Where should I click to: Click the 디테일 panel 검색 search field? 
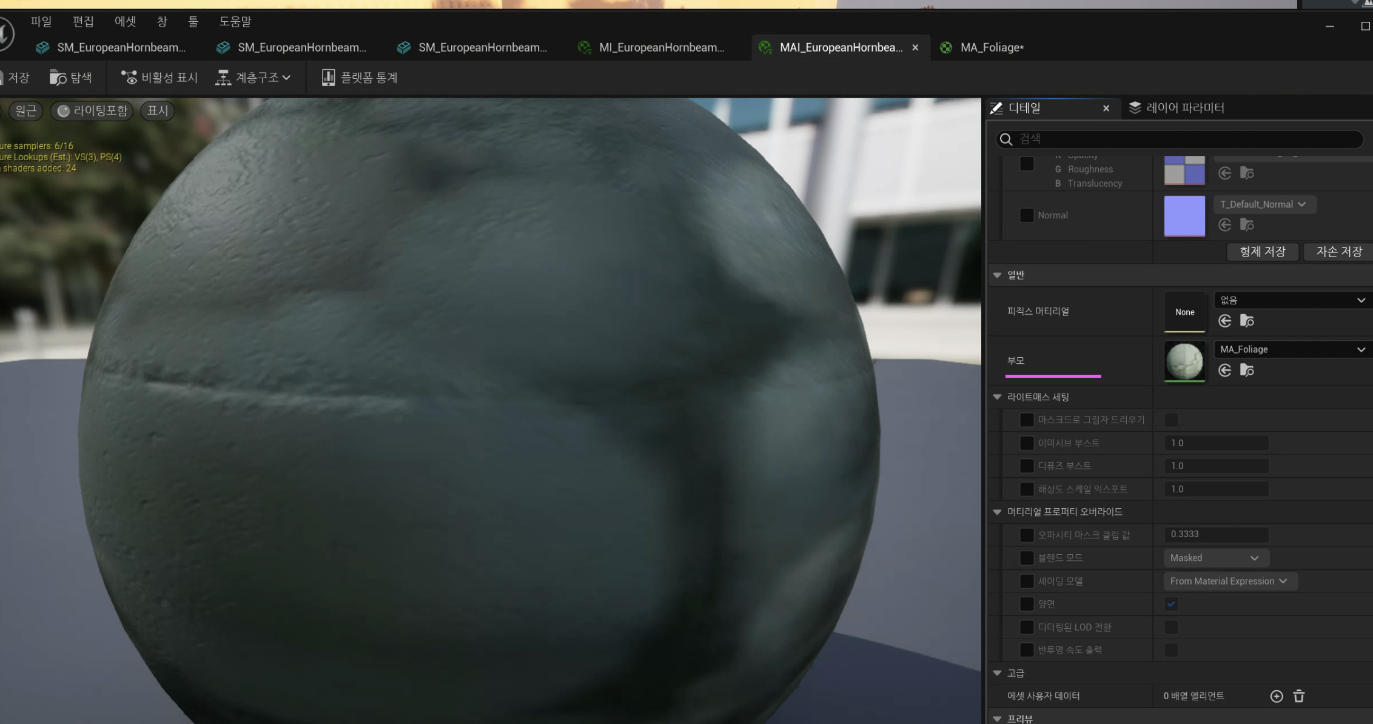1183,139
